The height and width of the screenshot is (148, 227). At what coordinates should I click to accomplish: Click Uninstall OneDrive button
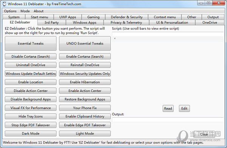(x=31, y=65)
